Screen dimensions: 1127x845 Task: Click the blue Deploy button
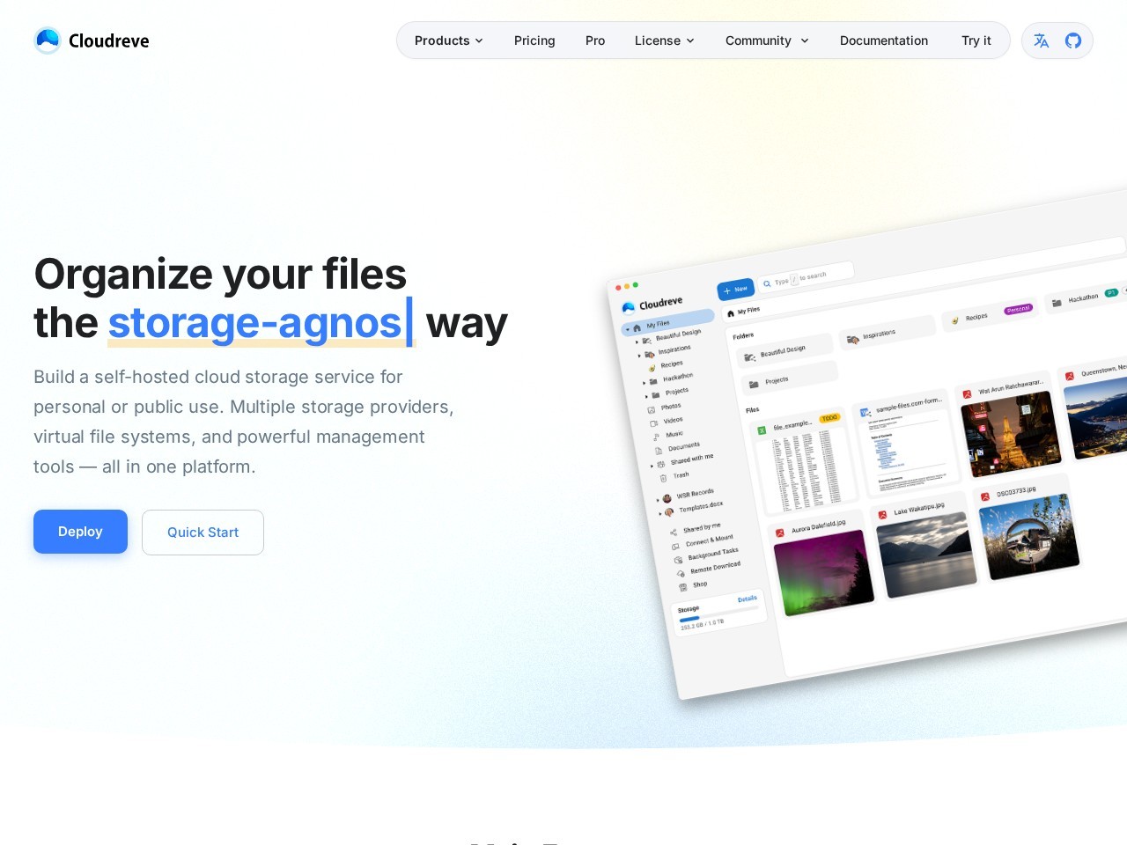pos(80,532)
